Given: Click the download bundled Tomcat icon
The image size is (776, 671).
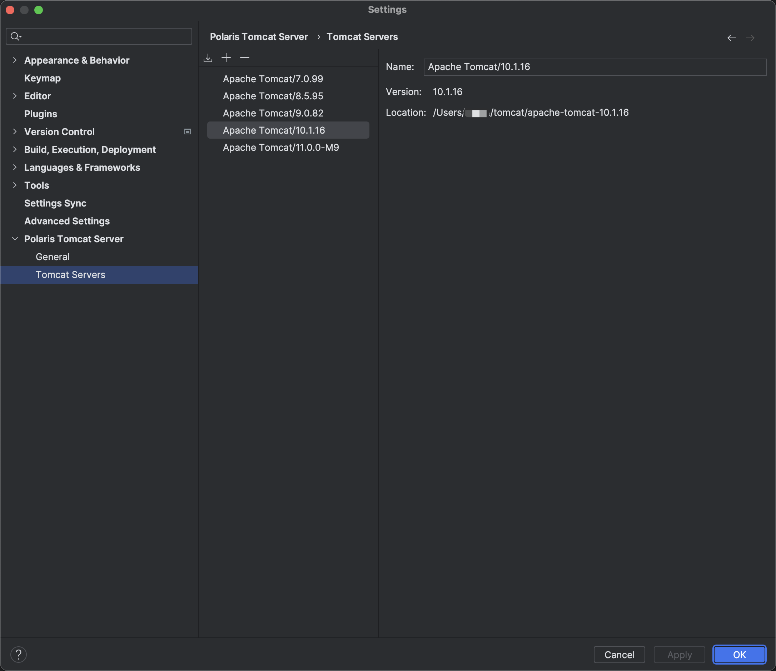Looking at the screenshot, I should 208,58.
